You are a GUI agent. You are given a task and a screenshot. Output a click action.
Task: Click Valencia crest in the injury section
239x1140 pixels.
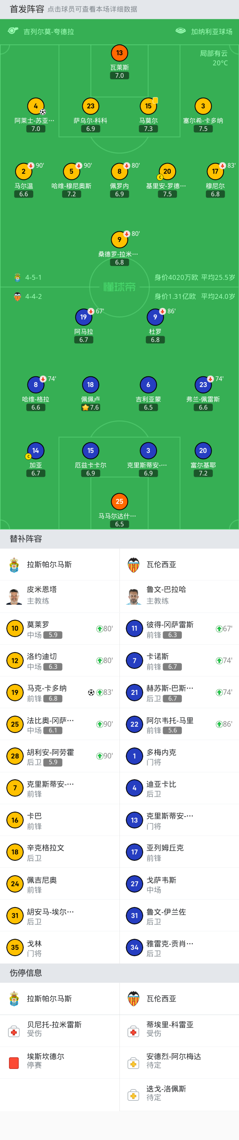tap(133, 999)
